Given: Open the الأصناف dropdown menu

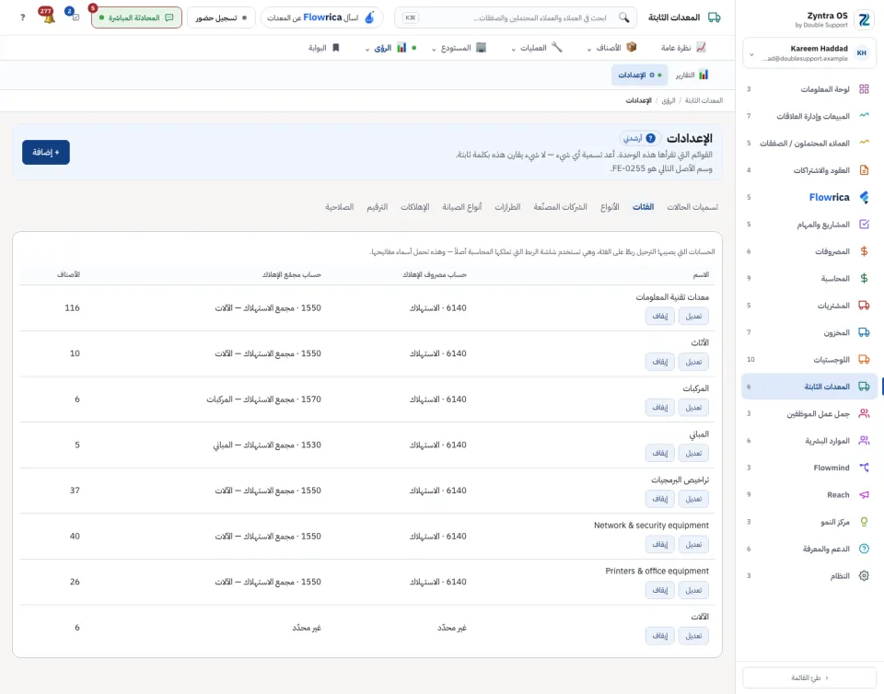Looking at the screenshot, I should (611, 48).
